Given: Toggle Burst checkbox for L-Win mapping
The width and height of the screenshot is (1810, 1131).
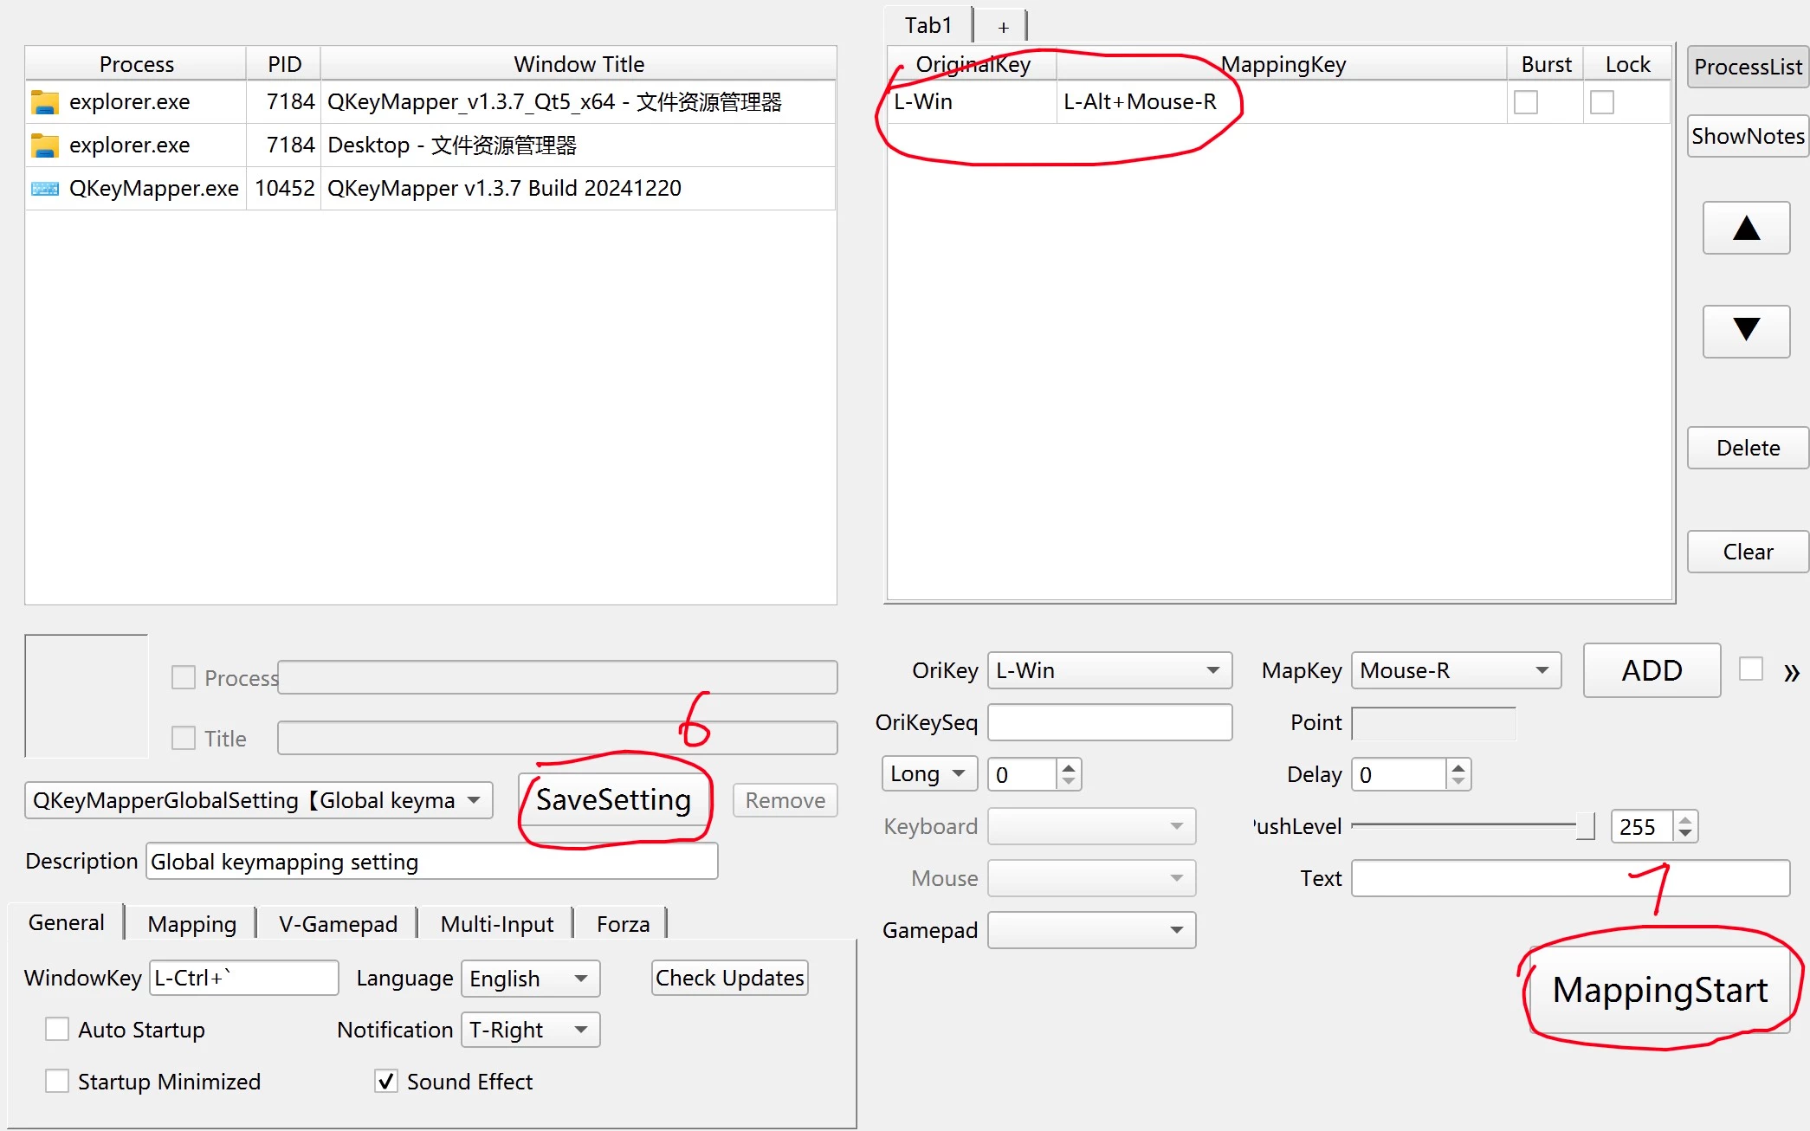Looking at the screenshot, I should (1526, 102).
